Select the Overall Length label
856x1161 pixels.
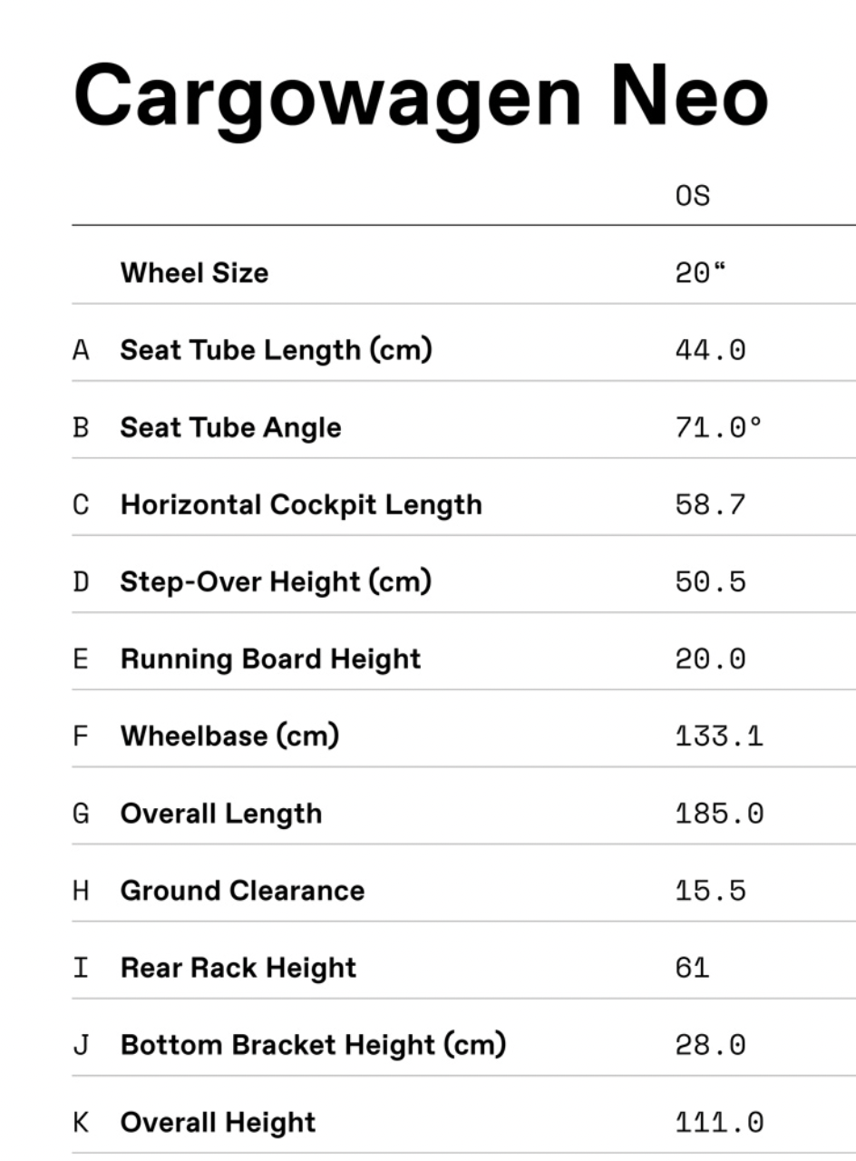tap(220, 813)
